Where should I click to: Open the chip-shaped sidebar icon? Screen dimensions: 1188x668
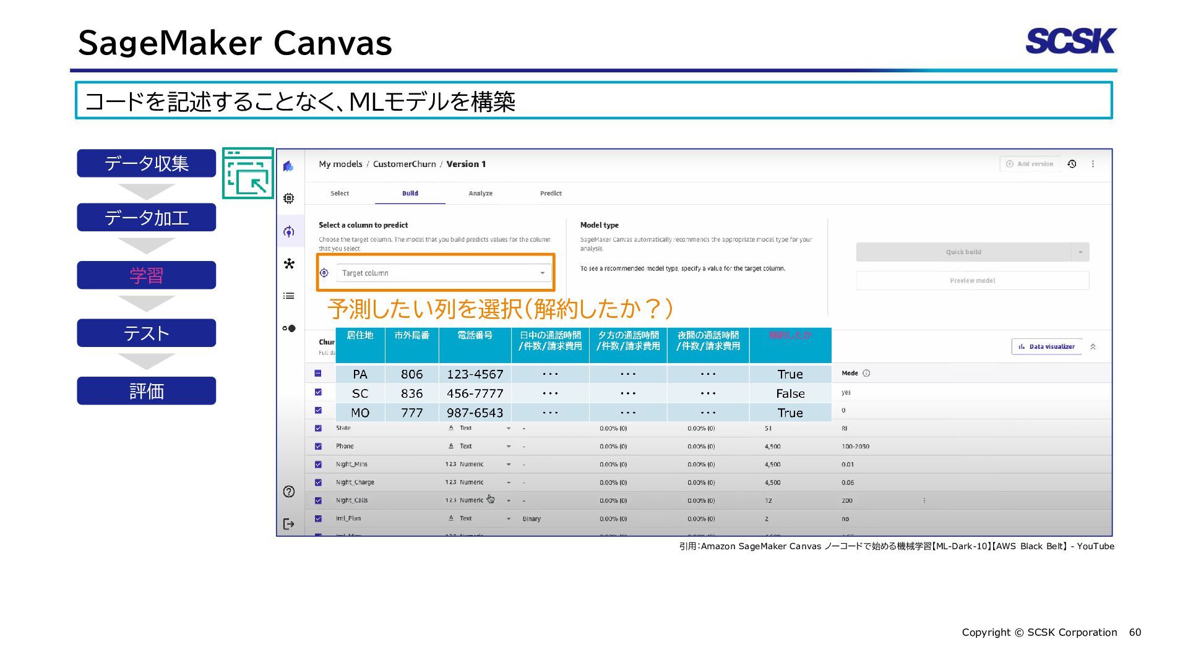(x=288, y=199)
